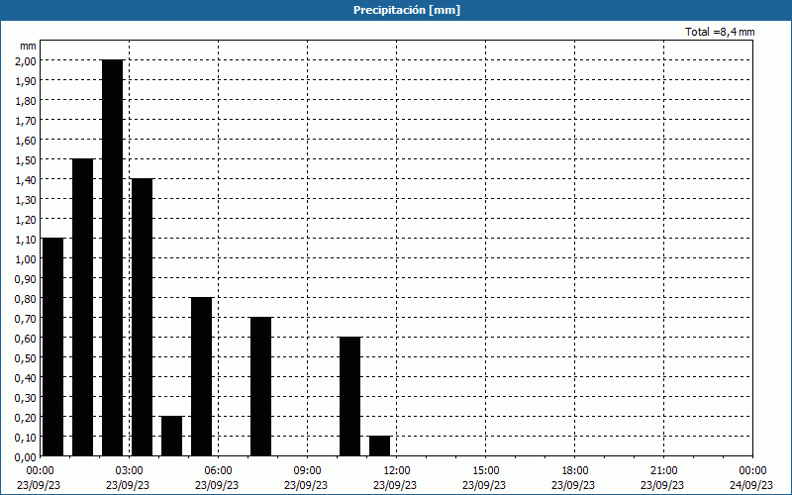Click the y-axis label '1,60'
This screenshot has height=495, width=792.
click(28, 140)
